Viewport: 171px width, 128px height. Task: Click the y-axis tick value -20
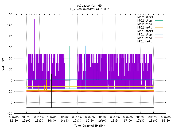[x=10, y=114]
